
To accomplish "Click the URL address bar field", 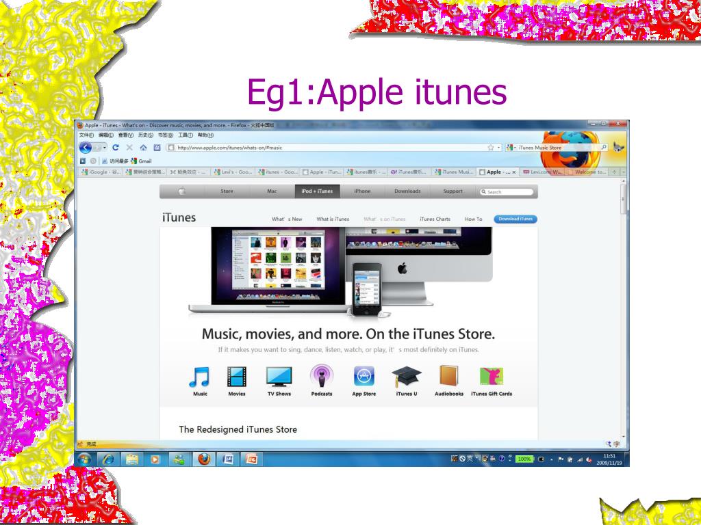I will coord(333,148).
